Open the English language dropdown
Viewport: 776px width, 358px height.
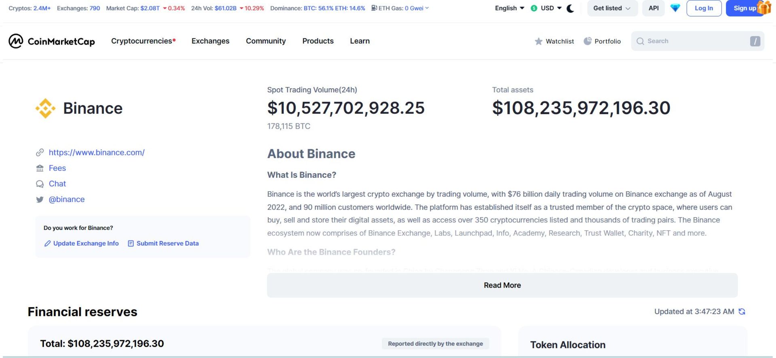[x=509, y=8]
